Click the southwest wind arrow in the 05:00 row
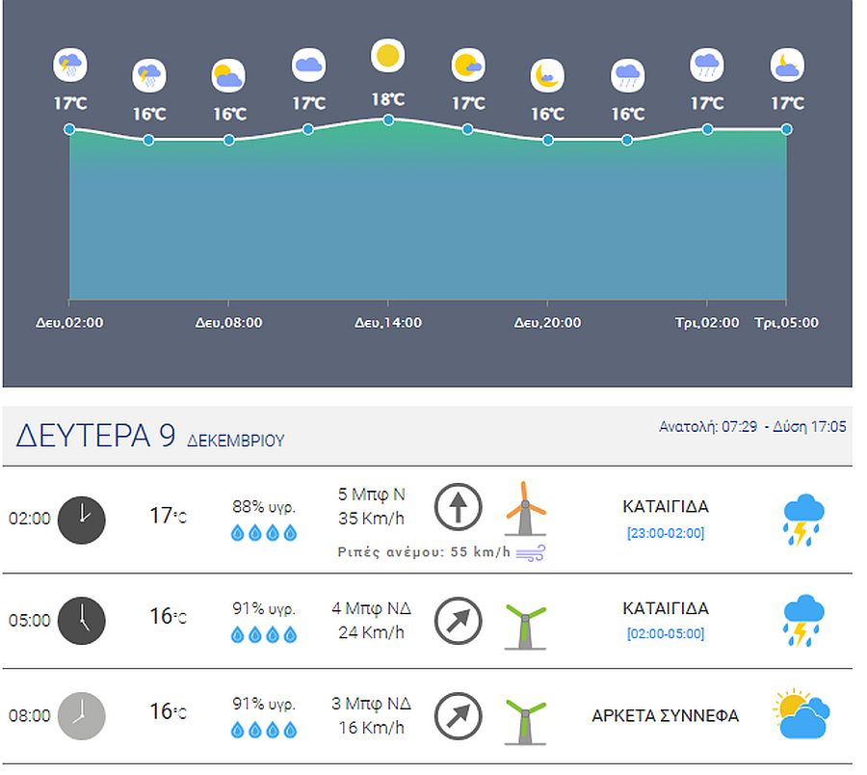Viewport: 867px width, 775px height. [x=458, y=621]
